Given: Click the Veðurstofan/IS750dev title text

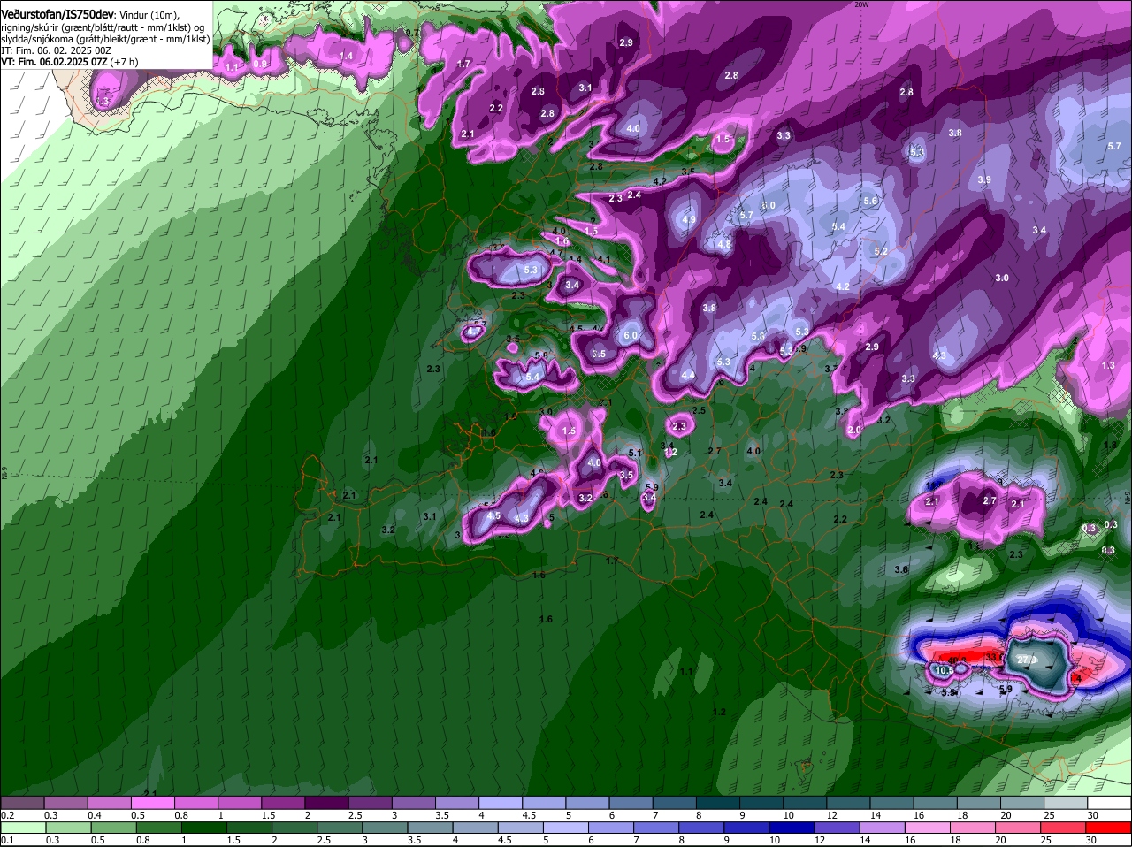Looking at the screenshot, I should (x=57, y=14).
